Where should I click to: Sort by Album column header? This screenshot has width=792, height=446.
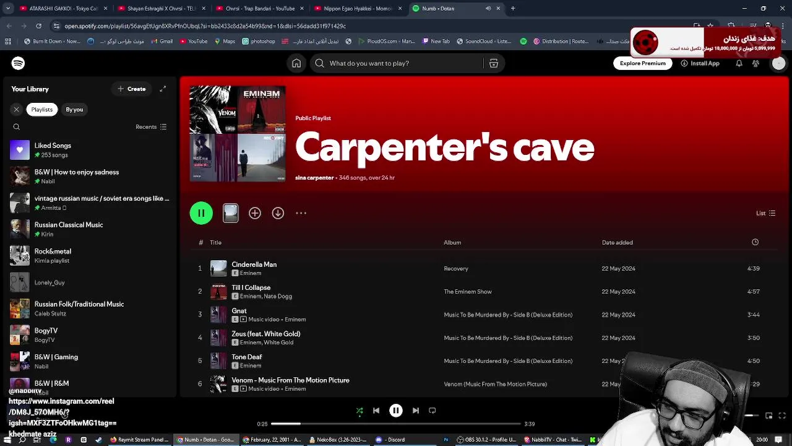(x=452, y=243)
